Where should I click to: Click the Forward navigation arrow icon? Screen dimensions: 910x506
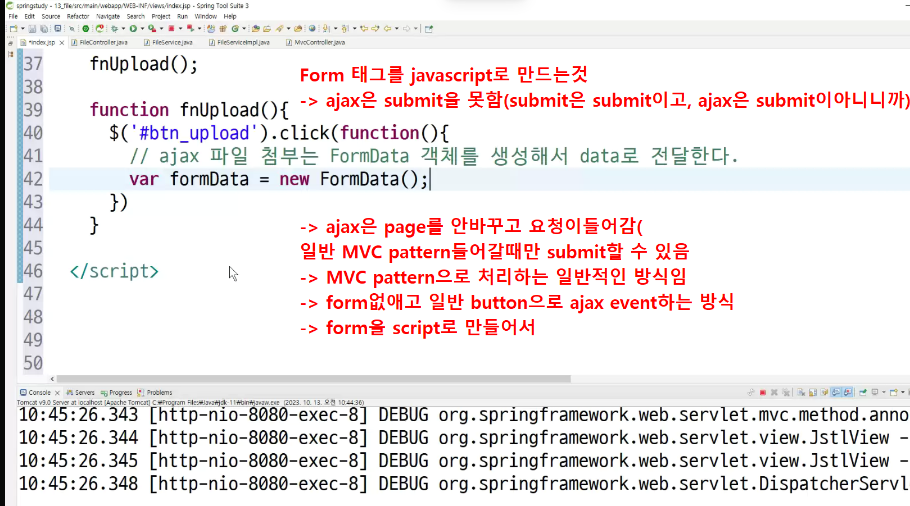(406, 29)
